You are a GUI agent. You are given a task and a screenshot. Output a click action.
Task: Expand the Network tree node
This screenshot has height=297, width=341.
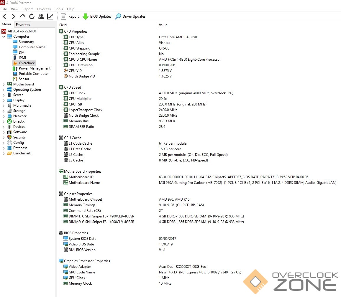pyautogui.click(x=4, y=116)
